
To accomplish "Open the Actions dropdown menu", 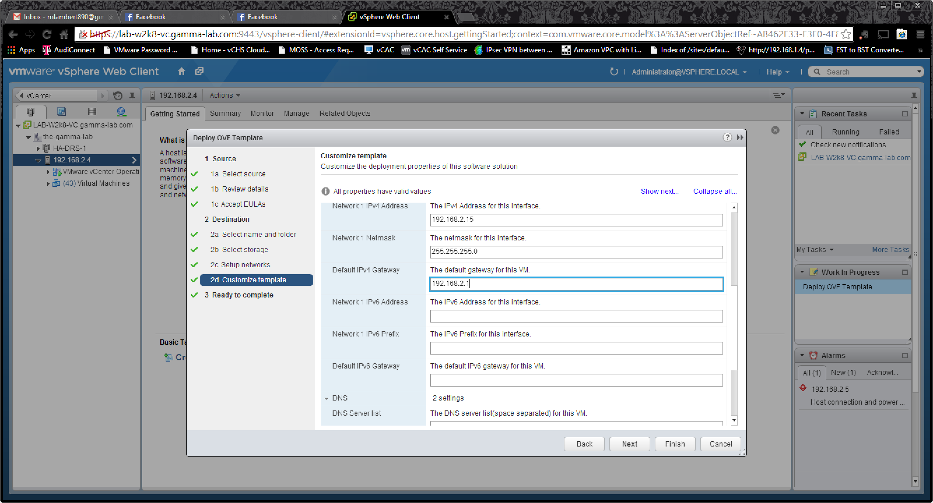I will tap(225, 95).
